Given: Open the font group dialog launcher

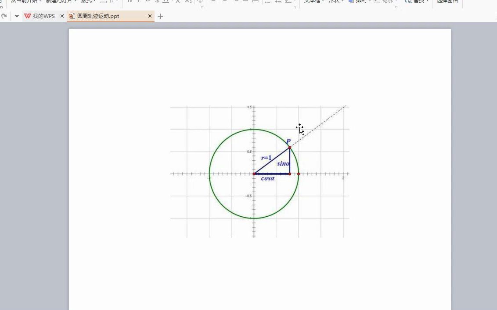Looking at the screenshot, I should tap(202, 7).
